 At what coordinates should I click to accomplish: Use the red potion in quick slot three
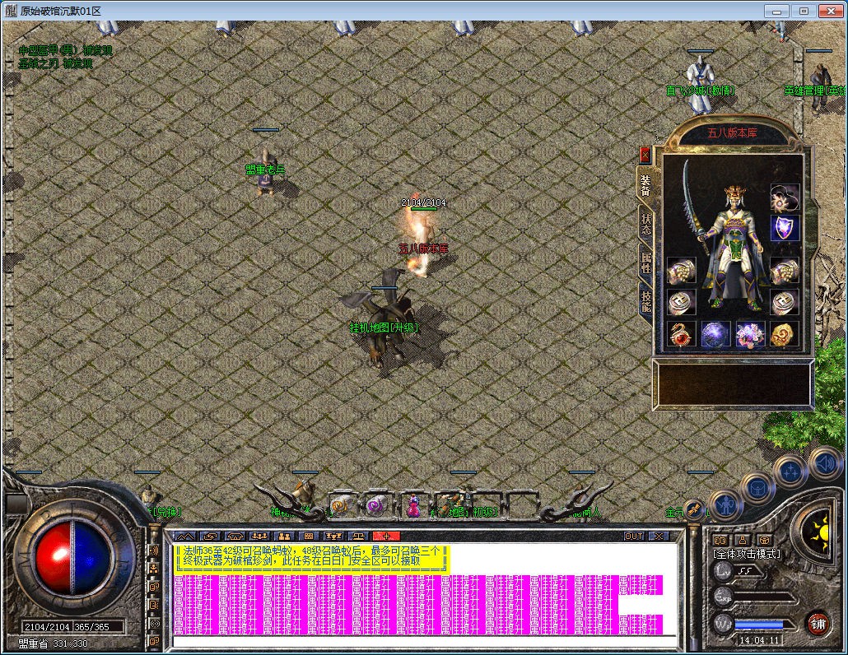[x=414, y=505]
